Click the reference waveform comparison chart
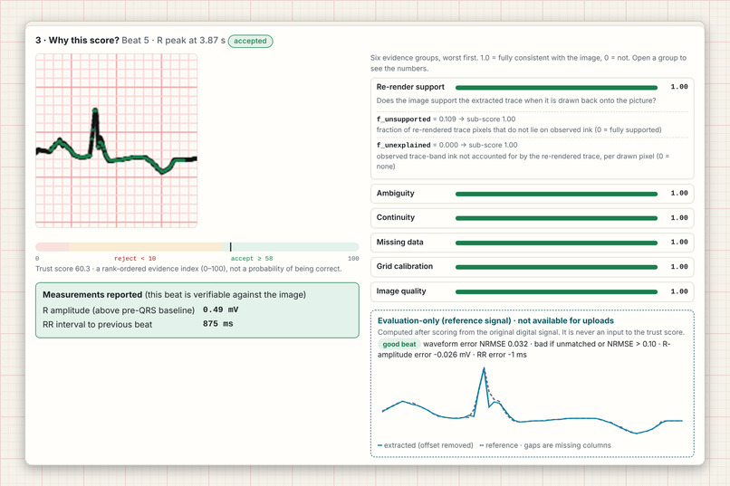The height and width of the screenshot is (486, 730). point(533,400)
